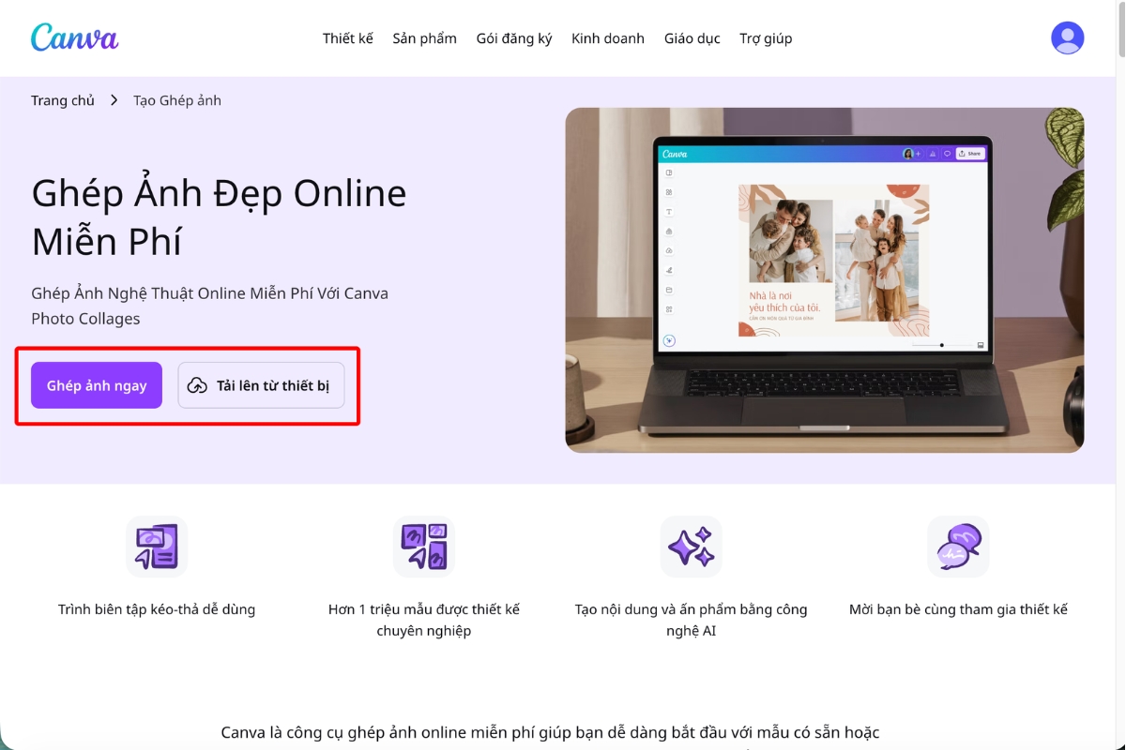Click the paragraph starting 'Canva là công cụ'
Image resolution: width=1126 pixels, height=750 pixels.
[550, 732]
